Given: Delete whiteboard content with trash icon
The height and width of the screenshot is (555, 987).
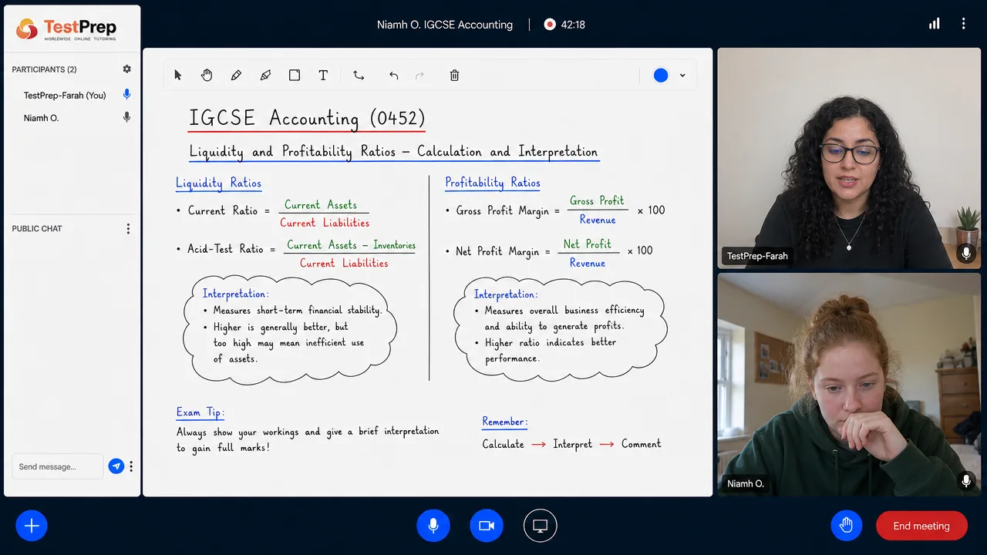Looking at the screenshot, I should point(454,75).
